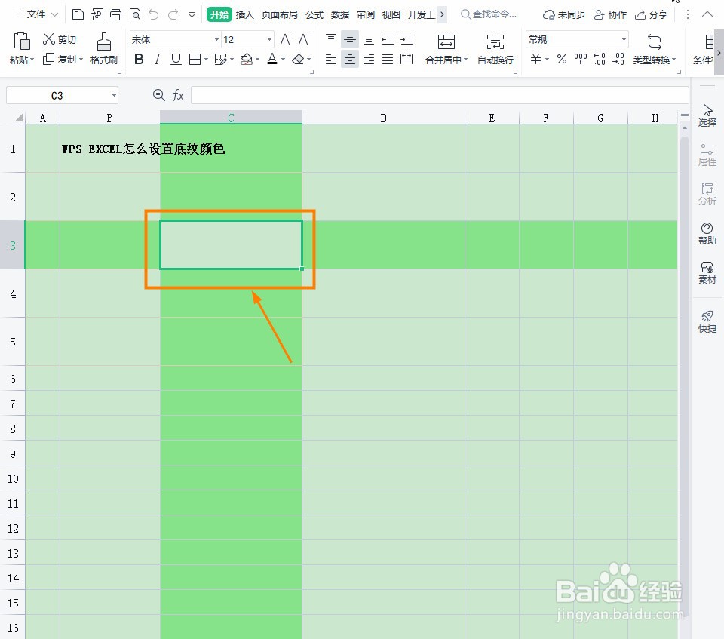Toggle underline formatting
The height and width of the screenshot is (639, 724).
[x=174, y=59]
